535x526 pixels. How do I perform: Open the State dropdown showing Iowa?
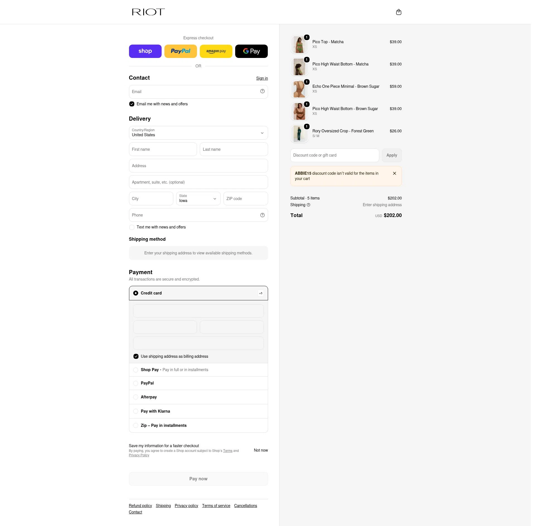pyautogui.click(x=198, y=199)
